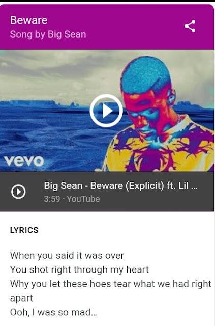Tap the share icon in purple header
Screen dimensions: 215x326
[190, 26]
